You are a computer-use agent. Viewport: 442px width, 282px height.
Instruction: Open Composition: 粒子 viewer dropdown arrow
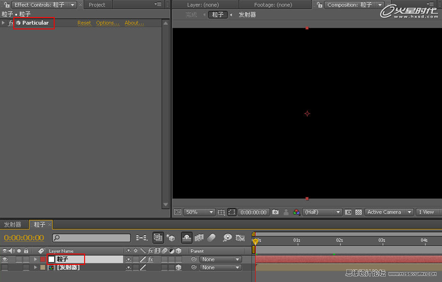point(380,5)
